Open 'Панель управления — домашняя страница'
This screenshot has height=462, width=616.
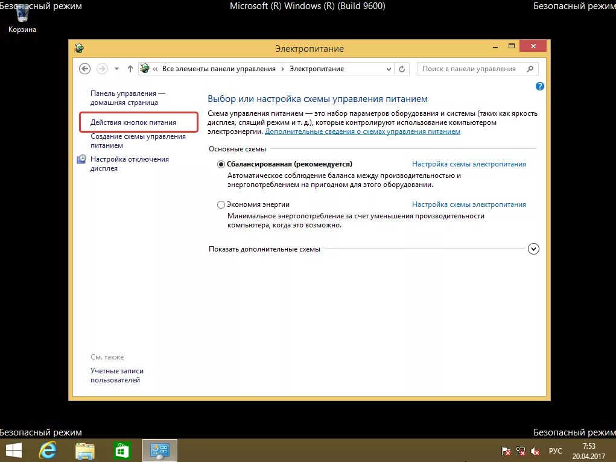(x=128, y=98)
